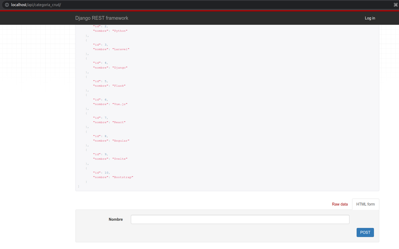Click the id value 10 in the JSON

click(x=106, y=173)
